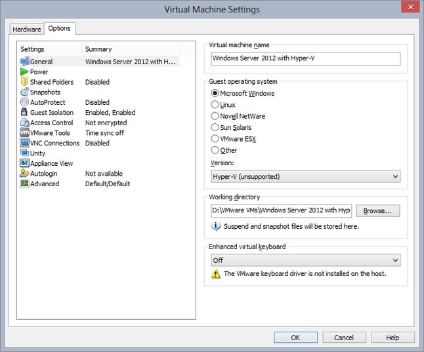Click the Shared Folders folder icon
The image size is (424, 352).
pyautogui.click(x=24, y=81)
